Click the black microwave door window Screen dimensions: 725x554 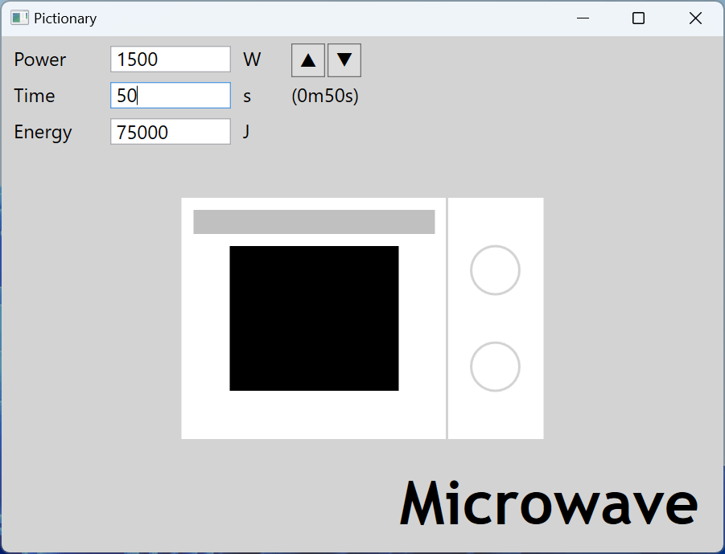click(314, 318)
